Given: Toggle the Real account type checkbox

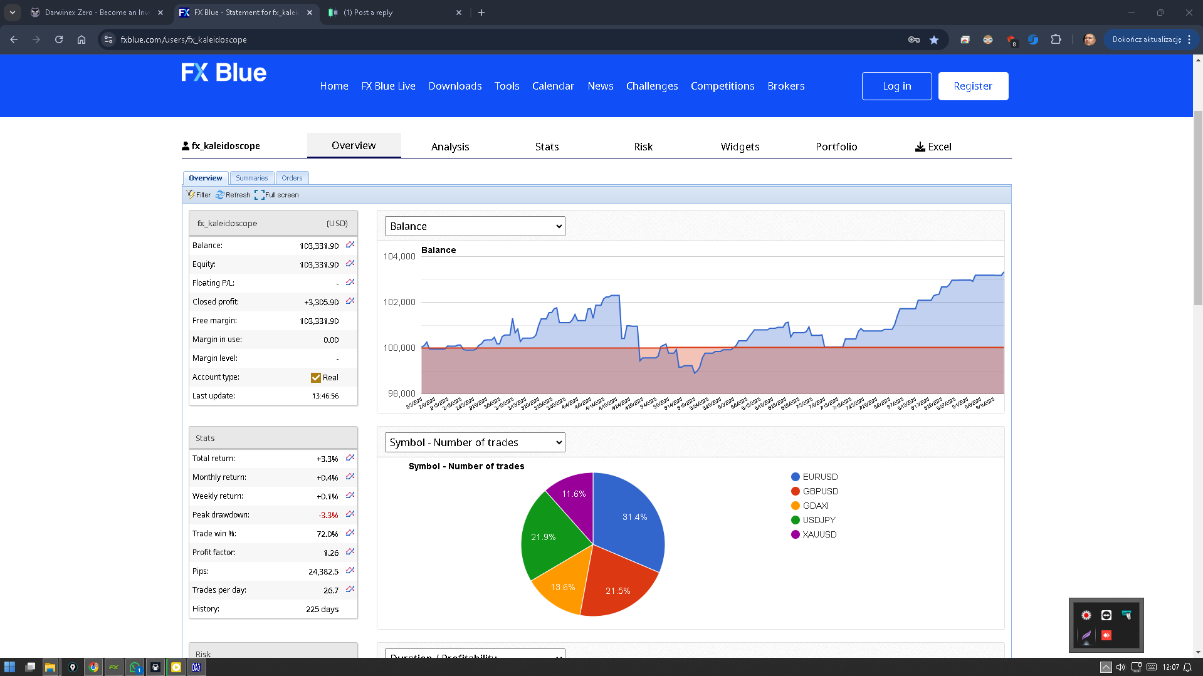Looking at the screenshot, I should [x=316, y=378].
